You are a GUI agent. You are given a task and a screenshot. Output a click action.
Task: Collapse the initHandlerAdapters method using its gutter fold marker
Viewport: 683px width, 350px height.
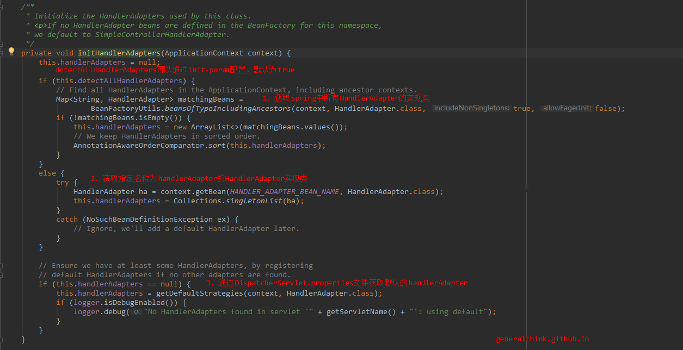click(2, 53)
